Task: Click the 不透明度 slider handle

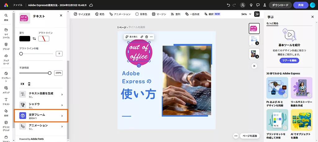Action: (x=50, y=73)
